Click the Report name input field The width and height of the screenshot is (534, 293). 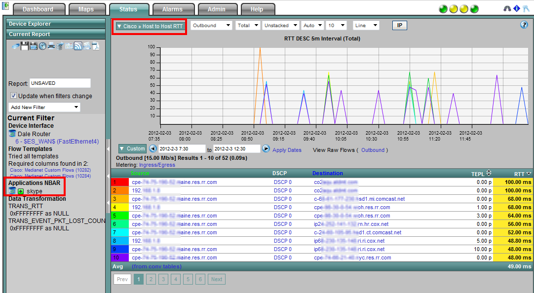[x=60, y=83]
